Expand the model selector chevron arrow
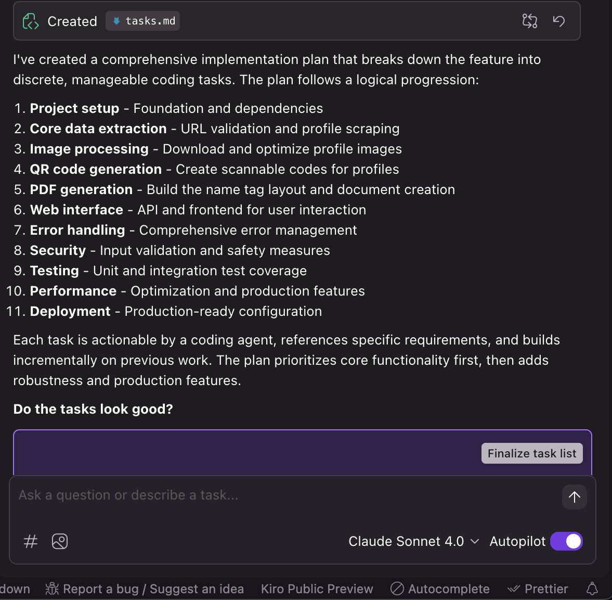Screen dimensions: 612x600 474,541
